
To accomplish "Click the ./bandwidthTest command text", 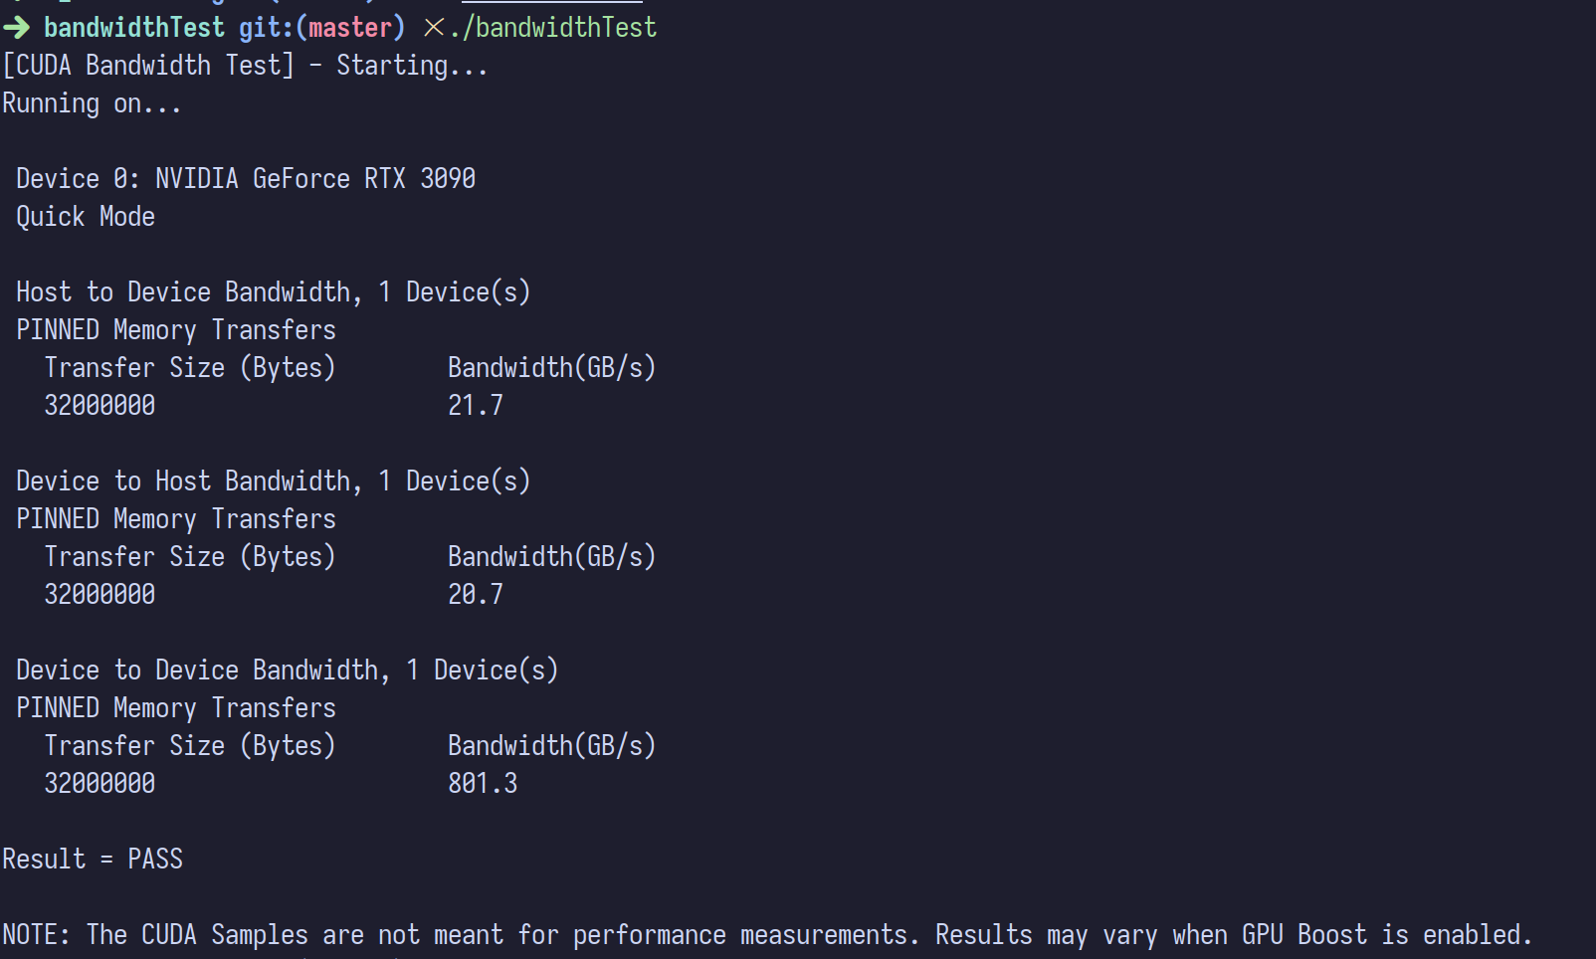I will point(553,28).
